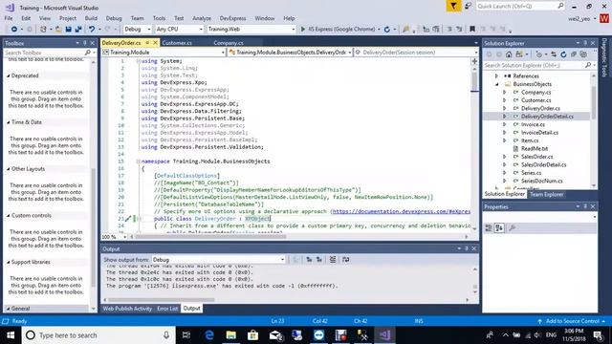This screenshot has height=344, width=612.
Task: Open the Debug configuration dropdown
Action: coord(138,30)
